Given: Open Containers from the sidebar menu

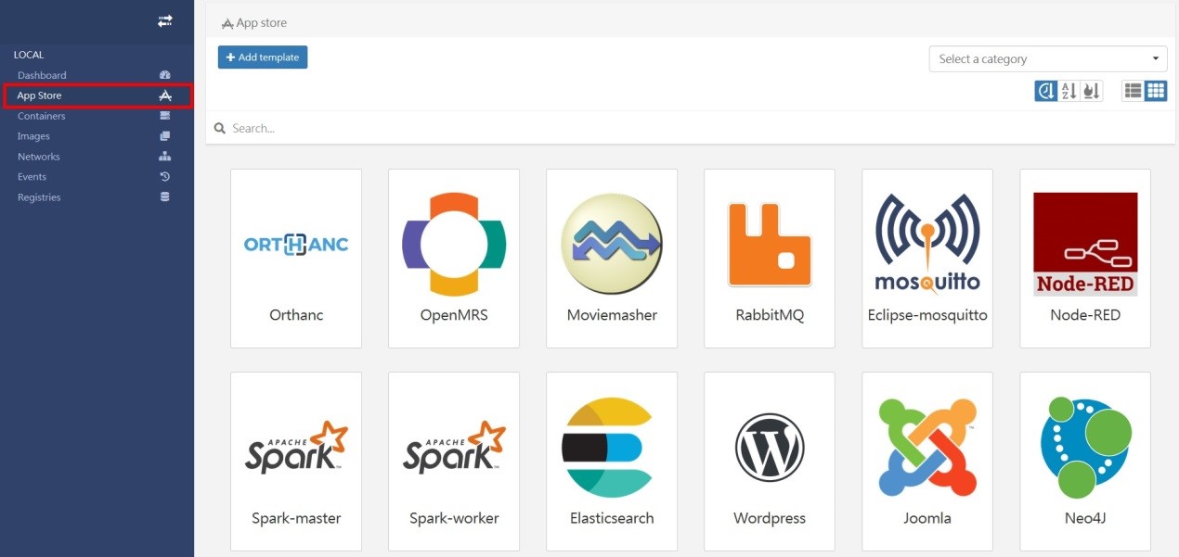Looking at the screenshot, I should point(41,115).
